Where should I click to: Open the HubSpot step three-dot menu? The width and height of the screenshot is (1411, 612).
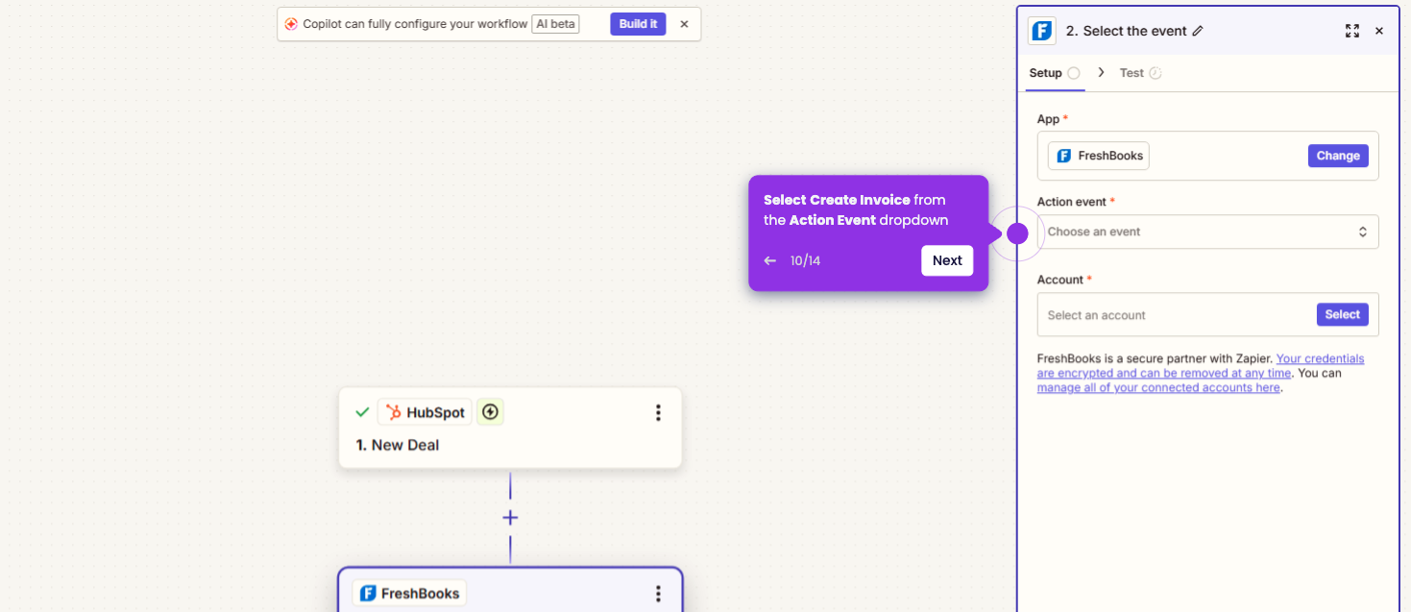point(658,412)
